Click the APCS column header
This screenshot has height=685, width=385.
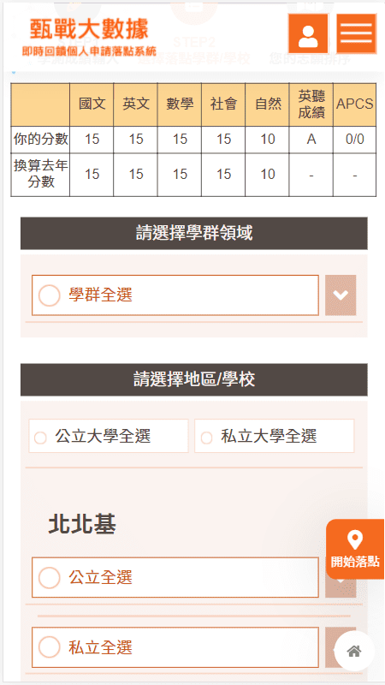click(355, 104)
